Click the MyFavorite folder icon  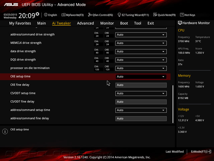pyautogui.click(x=63, y=15)
